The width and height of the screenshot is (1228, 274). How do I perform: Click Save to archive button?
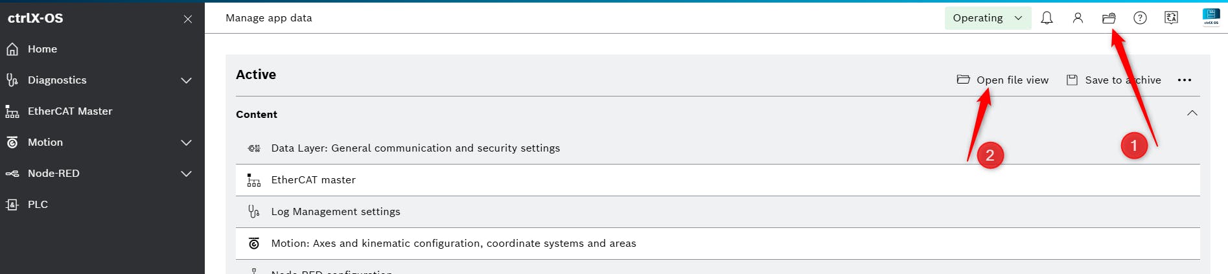point(1114,80)
